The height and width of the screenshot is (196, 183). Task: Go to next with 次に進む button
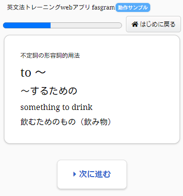(92, 174)
